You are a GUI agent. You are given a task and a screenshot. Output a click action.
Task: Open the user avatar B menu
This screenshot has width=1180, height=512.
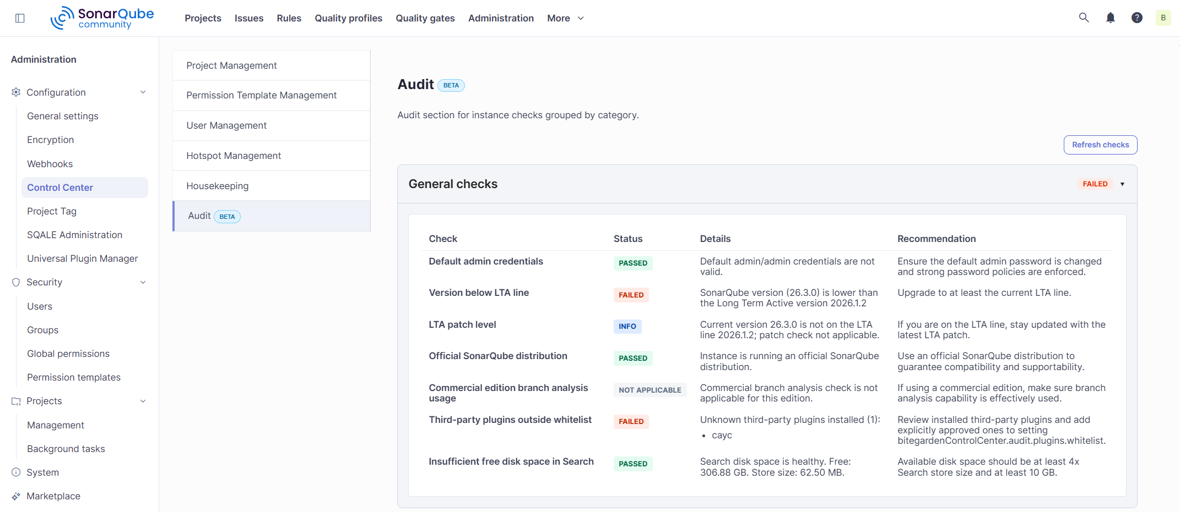pyautogui.click(x=1163, y=18)
